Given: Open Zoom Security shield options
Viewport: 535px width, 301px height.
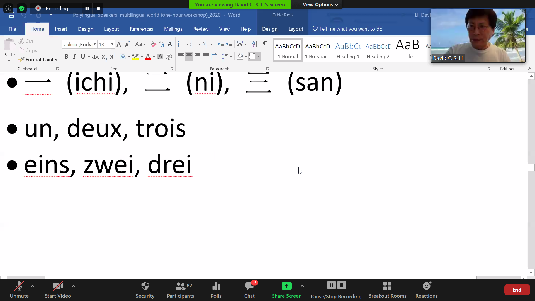Looking at the screenshot, I should [x=145, y=290].
